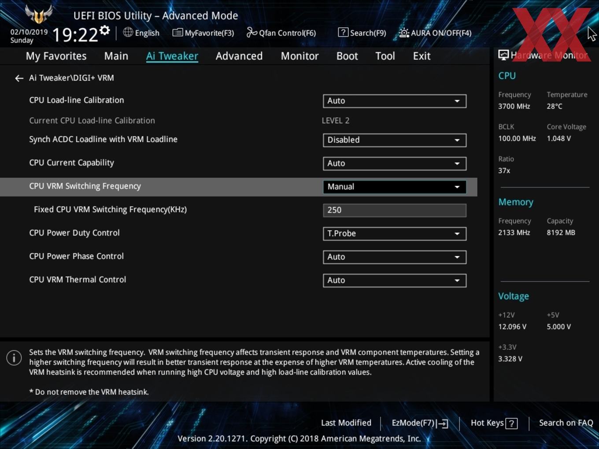Click Current CPU Load-line Calibration LEVEL 2 value
The width and height of the screenshot is (599, 449).
click(x=336, y=121)
